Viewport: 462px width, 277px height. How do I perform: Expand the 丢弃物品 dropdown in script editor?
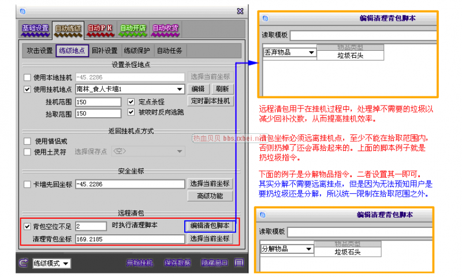tap(312, 53)
